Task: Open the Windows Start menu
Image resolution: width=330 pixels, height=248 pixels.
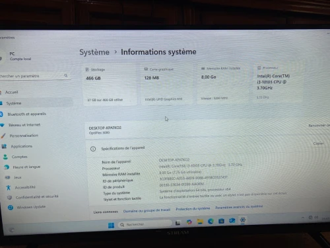Action: coord(111,225)
